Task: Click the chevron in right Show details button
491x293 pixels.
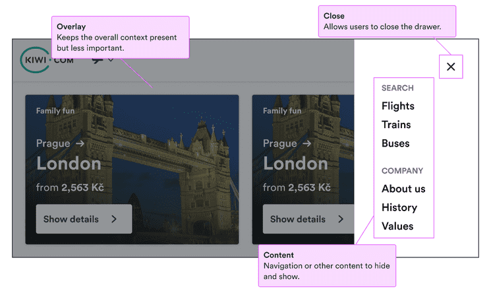Action: (341, 219)
